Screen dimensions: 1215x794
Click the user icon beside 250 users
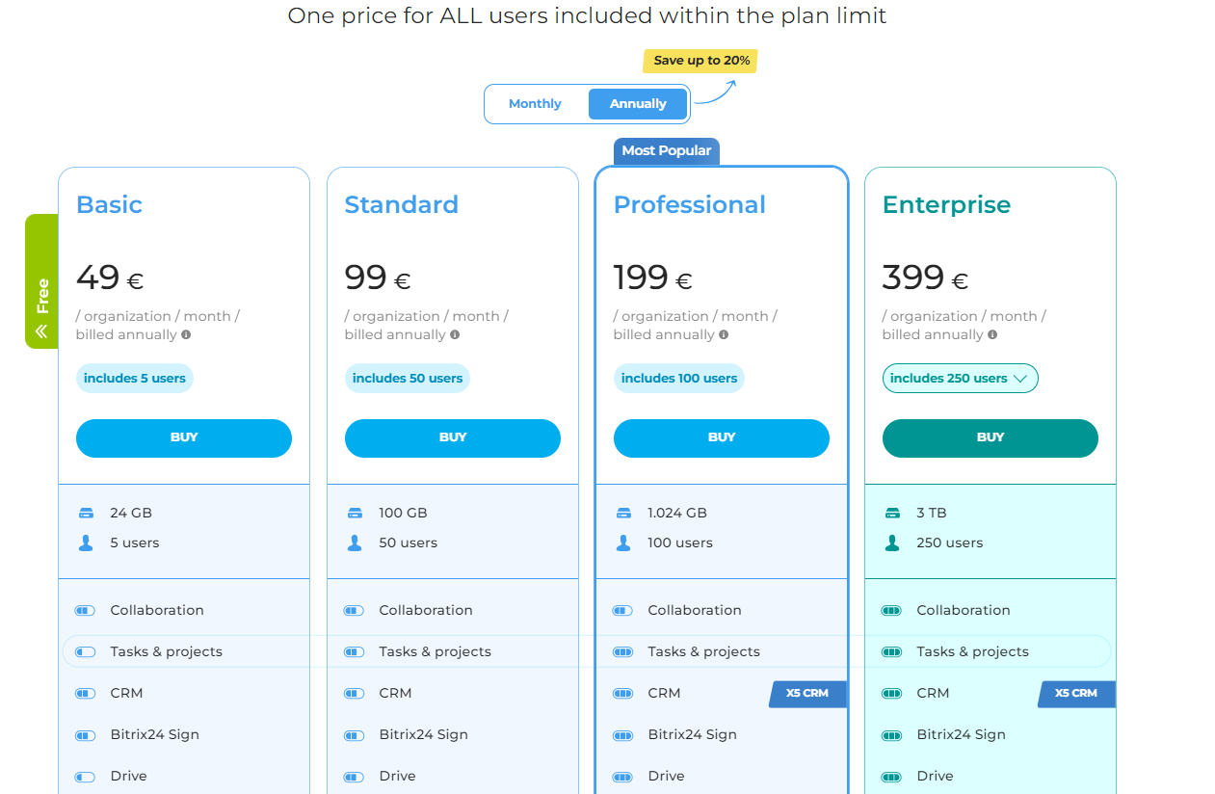point(892,543)
